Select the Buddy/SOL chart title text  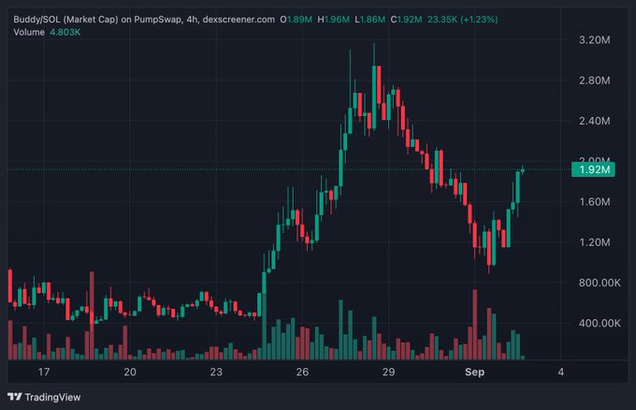[144, 20]
